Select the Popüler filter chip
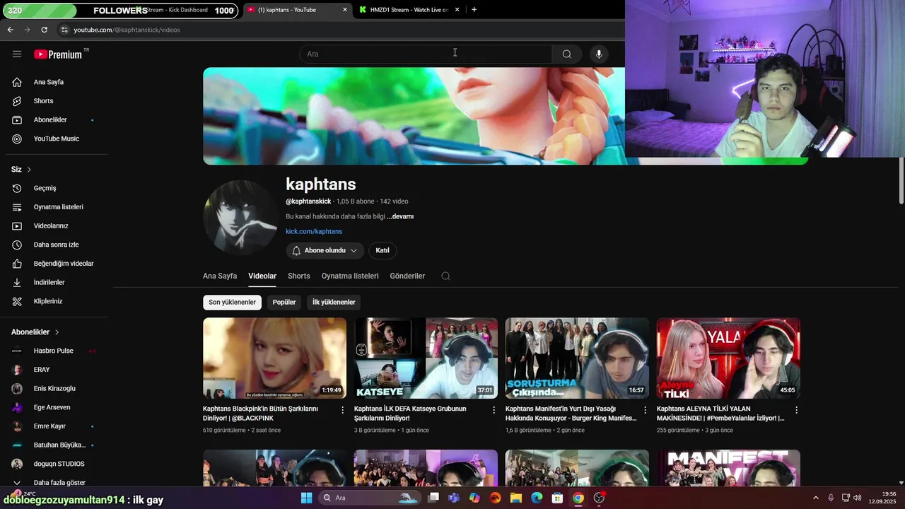The image size is (905, 509). pos(284,302)
